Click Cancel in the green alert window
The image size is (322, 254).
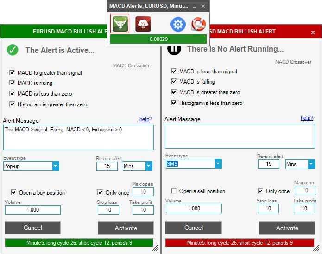pos(32,228)
